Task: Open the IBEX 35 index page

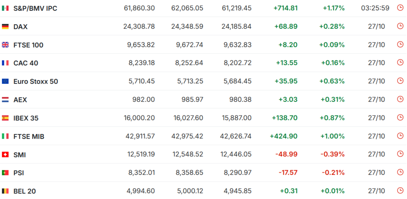Action: coord(26,118)
